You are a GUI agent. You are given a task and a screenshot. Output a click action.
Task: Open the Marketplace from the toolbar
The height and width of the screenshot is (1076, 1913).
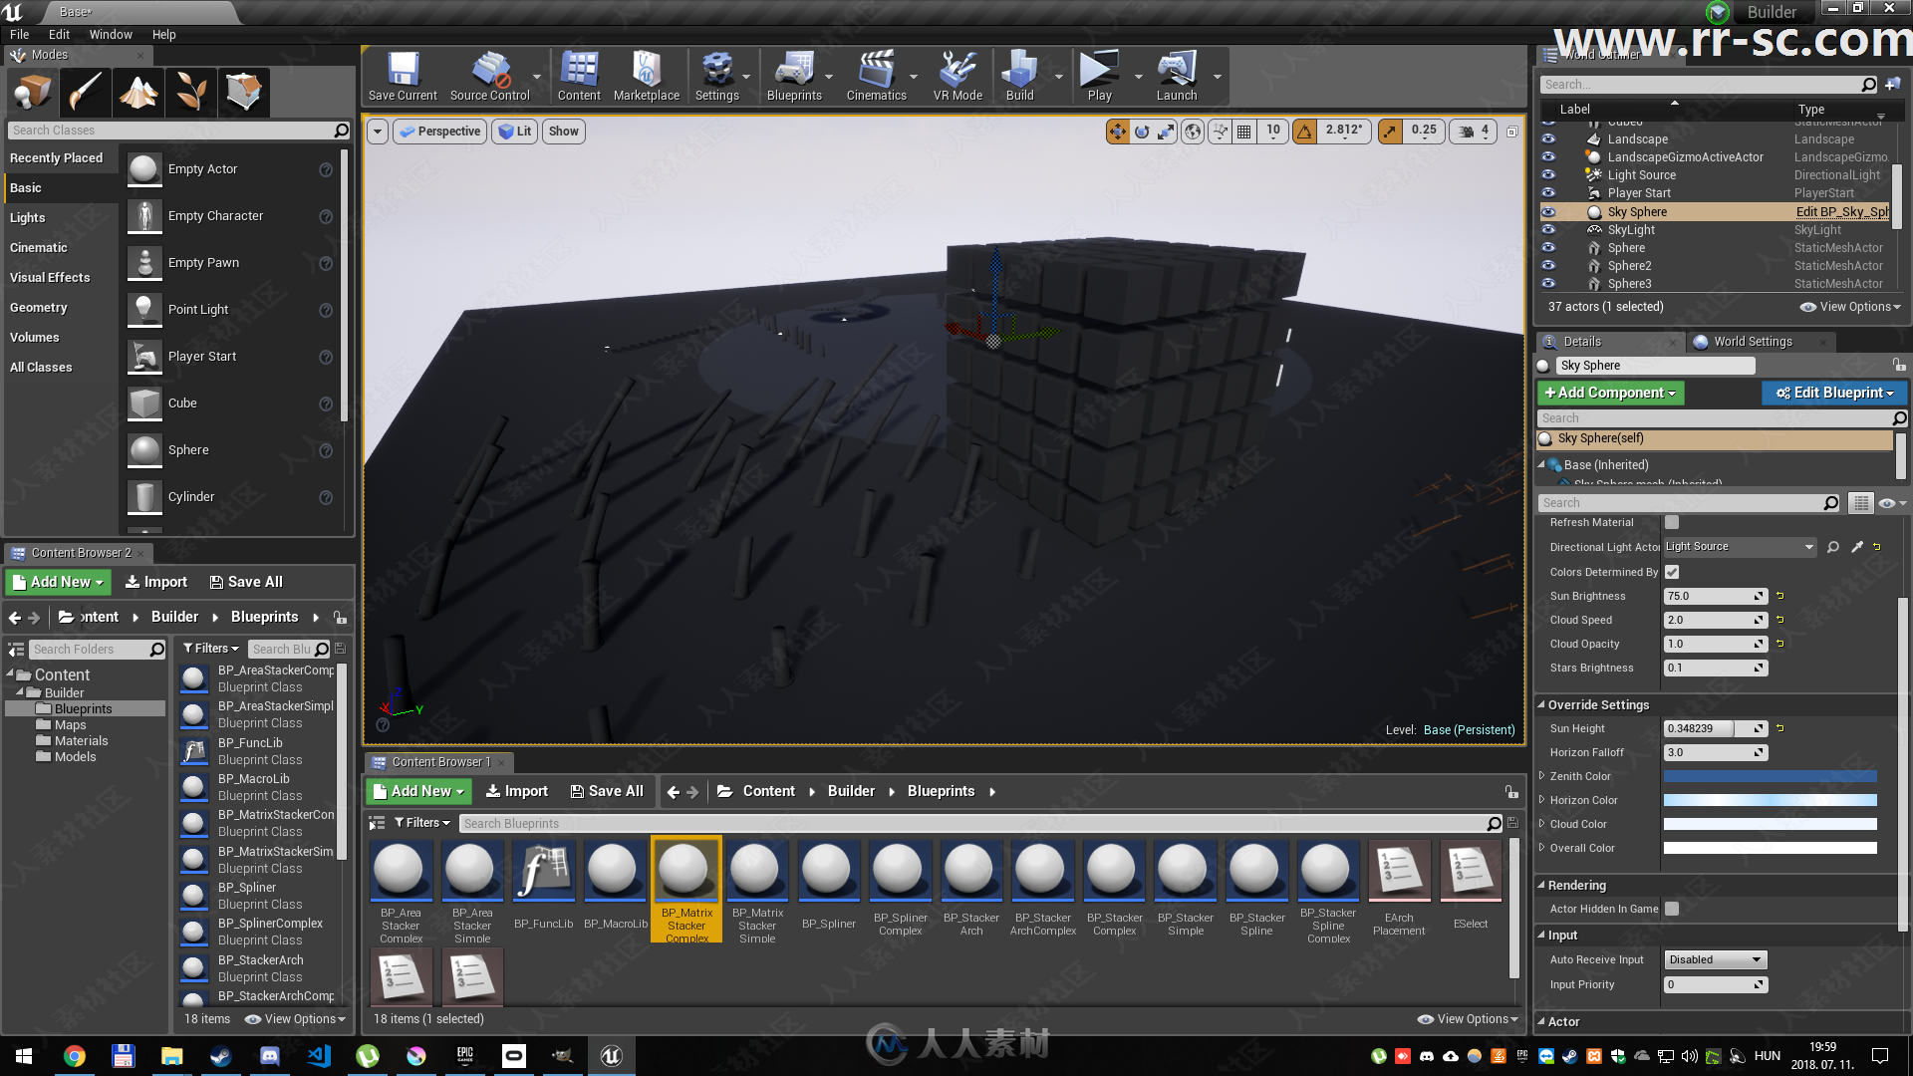[647, 77]
